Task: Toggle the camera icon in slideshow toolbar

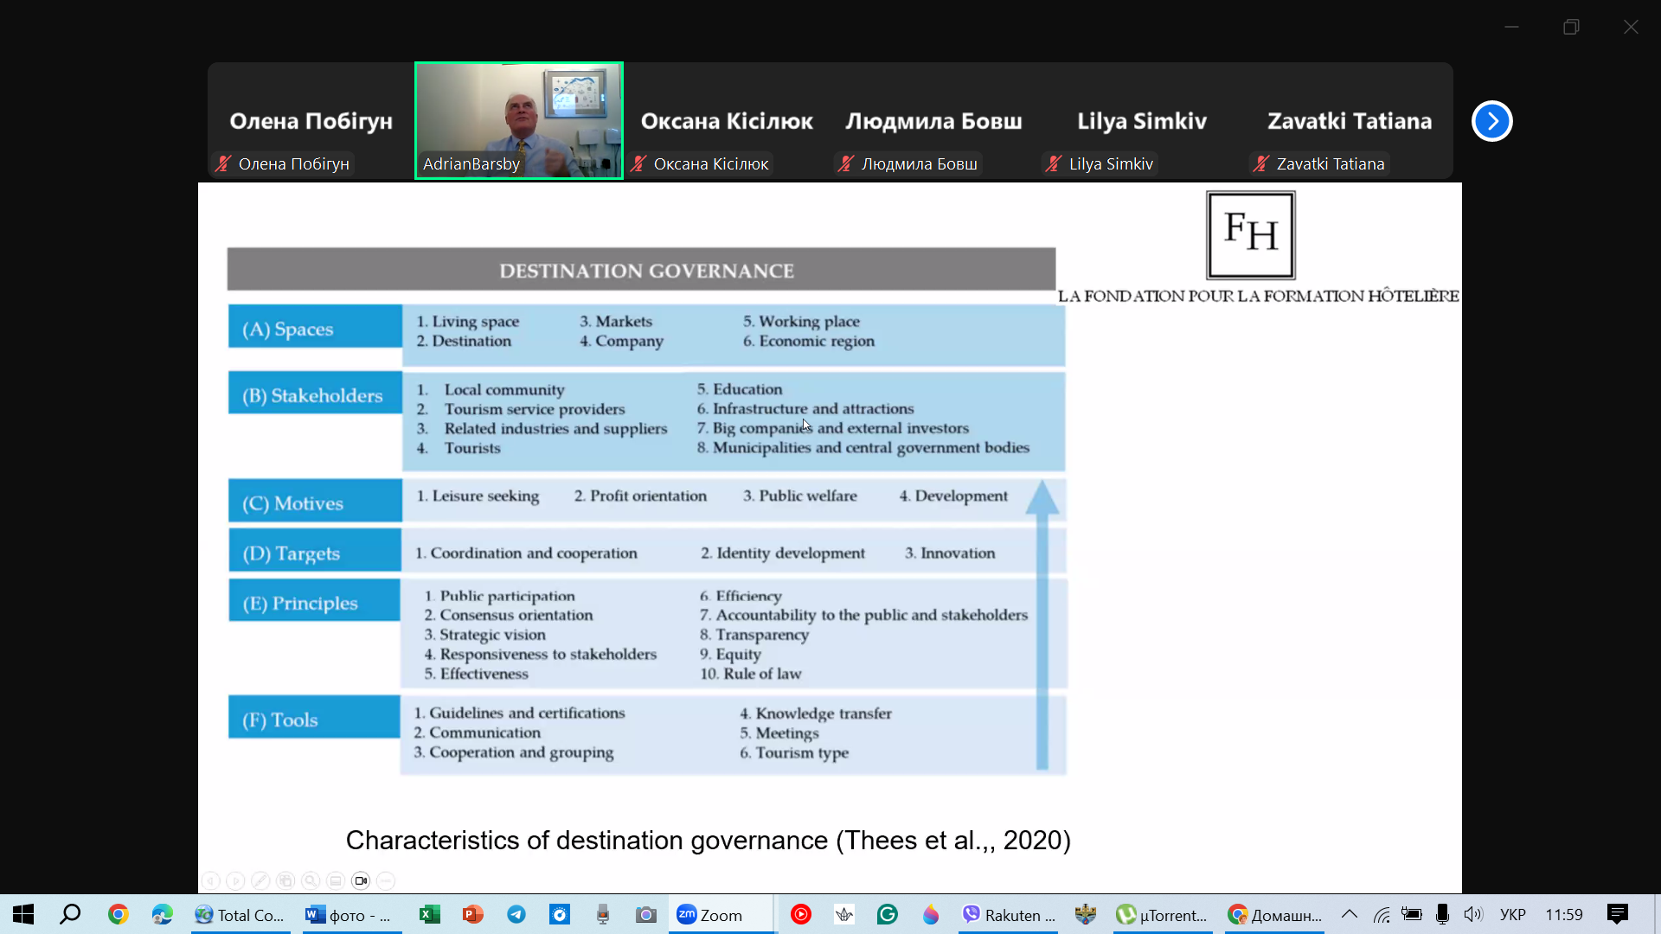Action: coord(361,880)
